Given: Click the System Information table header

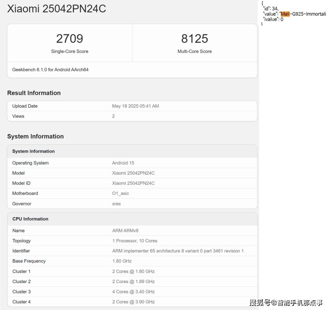Looking at the screenshot, I should coord(33,151).
